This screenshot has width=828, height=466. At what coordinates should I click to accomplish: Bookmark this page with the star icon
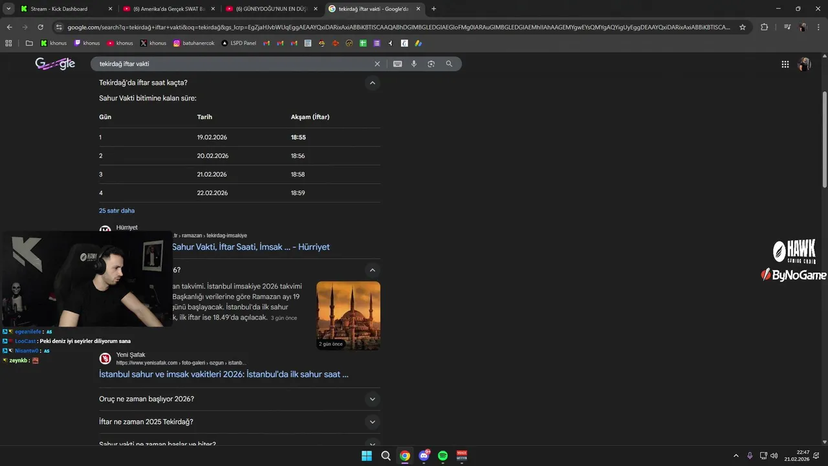(x=743, y=27)
